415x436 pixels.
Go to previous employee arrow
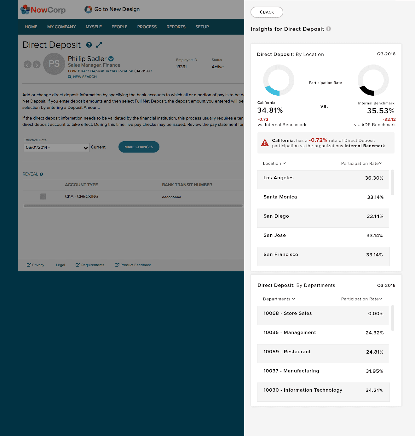point(27,64)
